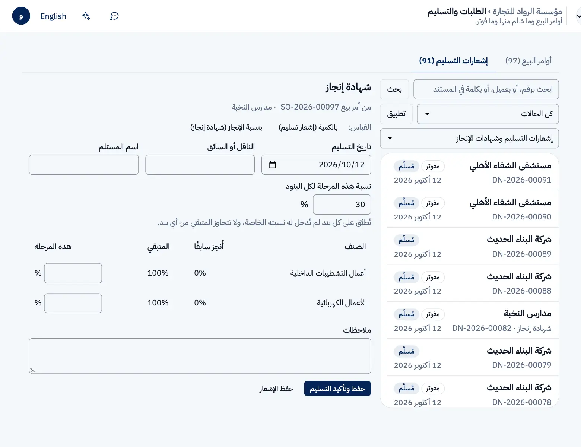Click the حفظ الإشعار button
Viewport: 581px width, 447px height.
(276, 389)
